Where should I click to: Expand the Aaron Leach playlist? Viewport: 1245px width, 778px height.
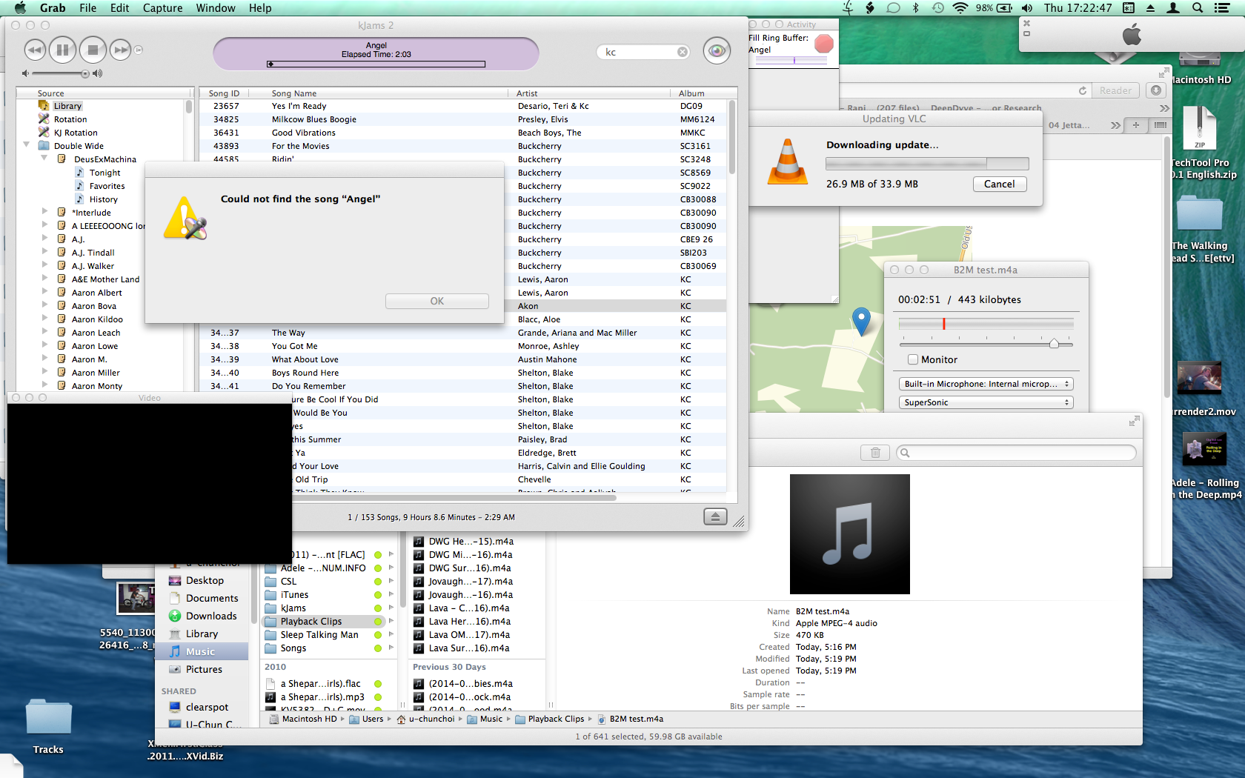[44, 333]
